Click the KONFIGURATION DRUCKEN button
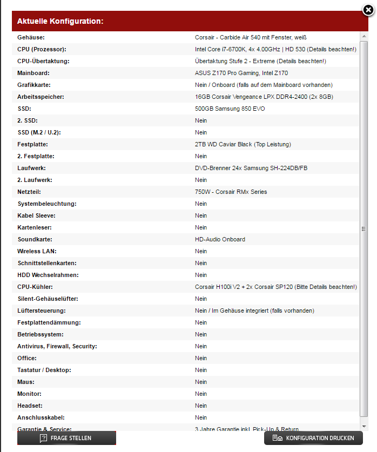The width and height of the screenshot is (377, 452). tap(313, 438)
